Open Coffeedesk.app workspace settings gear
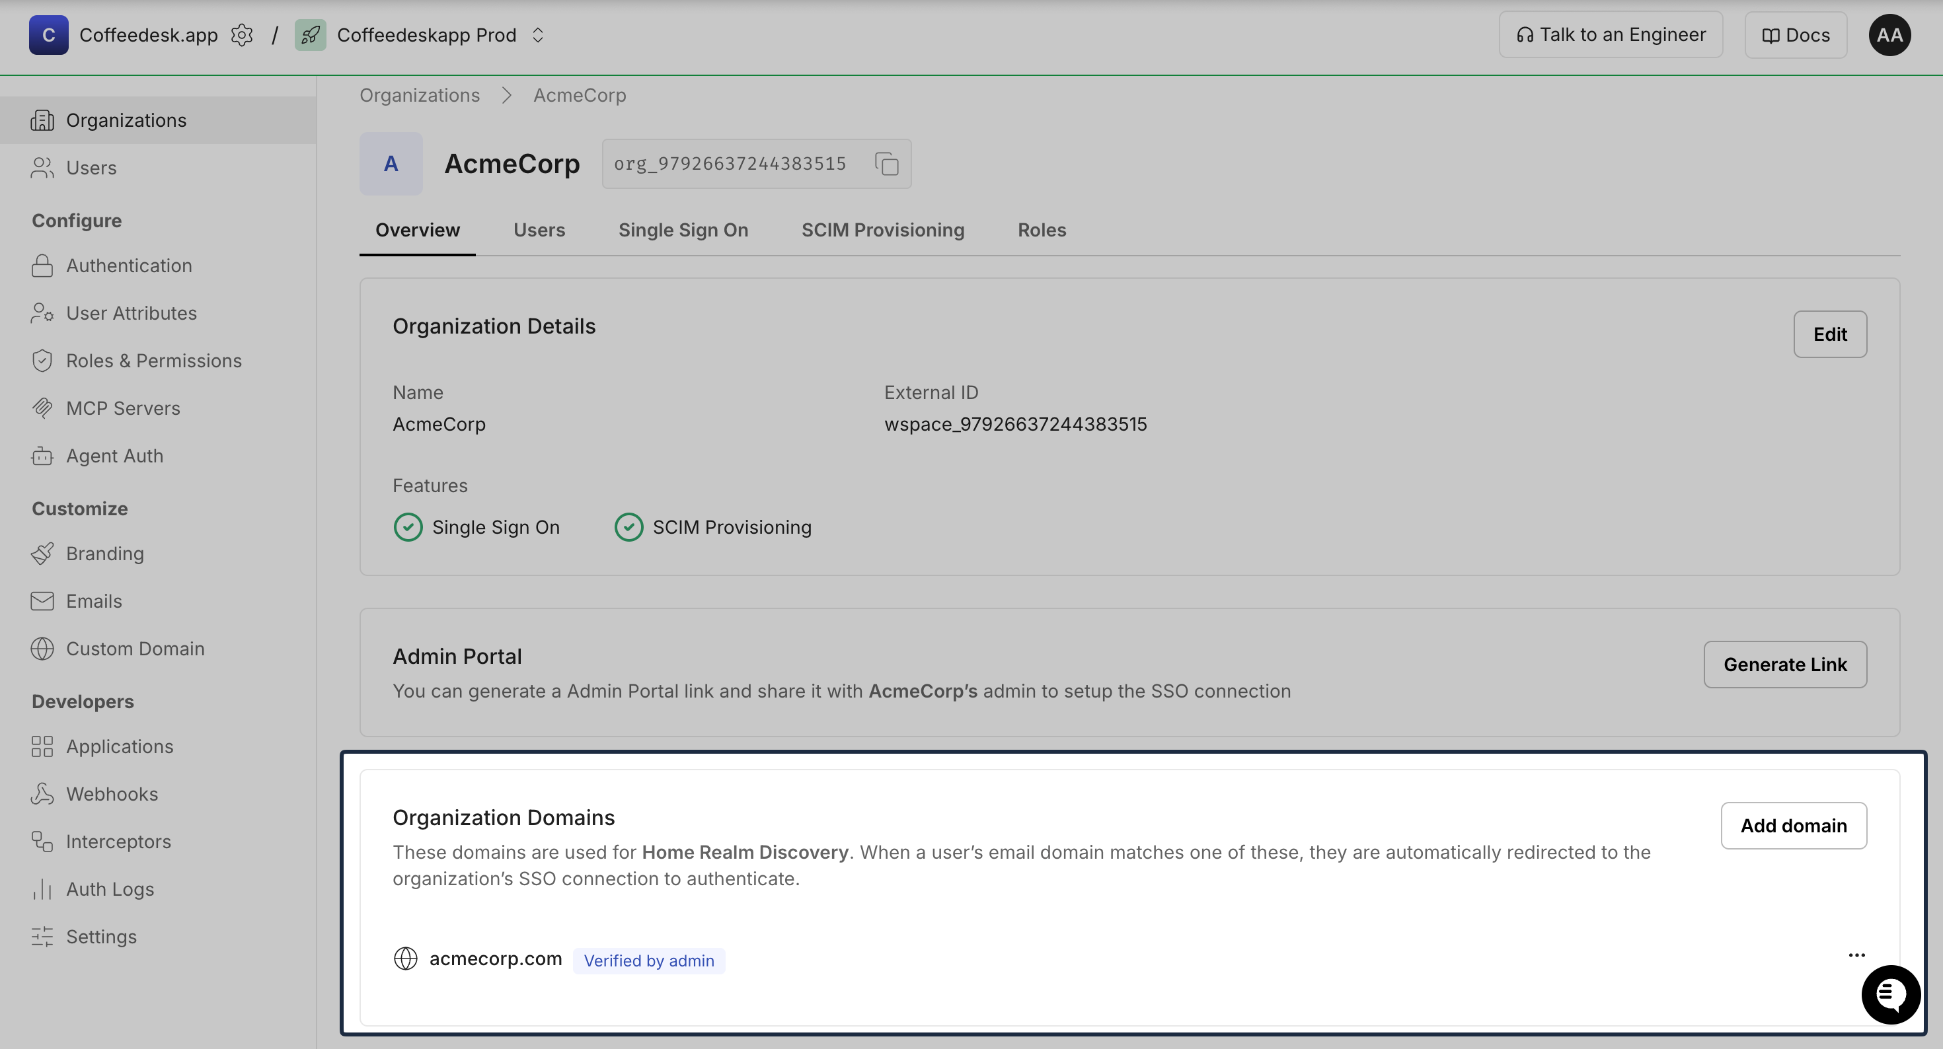1943x1049 pixels. 242,35
